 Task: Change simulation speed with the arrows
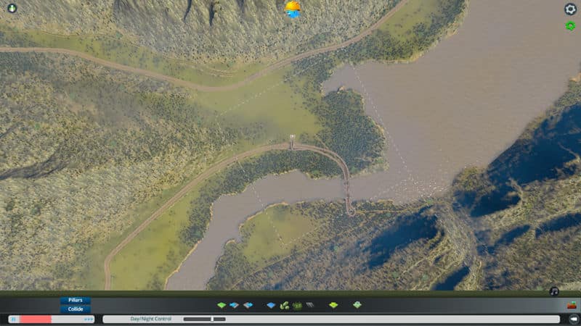[x=89, y=319]
